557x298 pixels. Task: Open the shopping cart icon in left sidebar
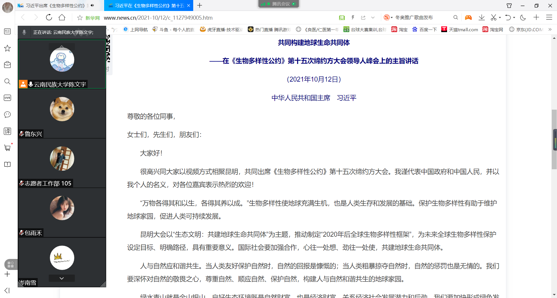[8, 148]
